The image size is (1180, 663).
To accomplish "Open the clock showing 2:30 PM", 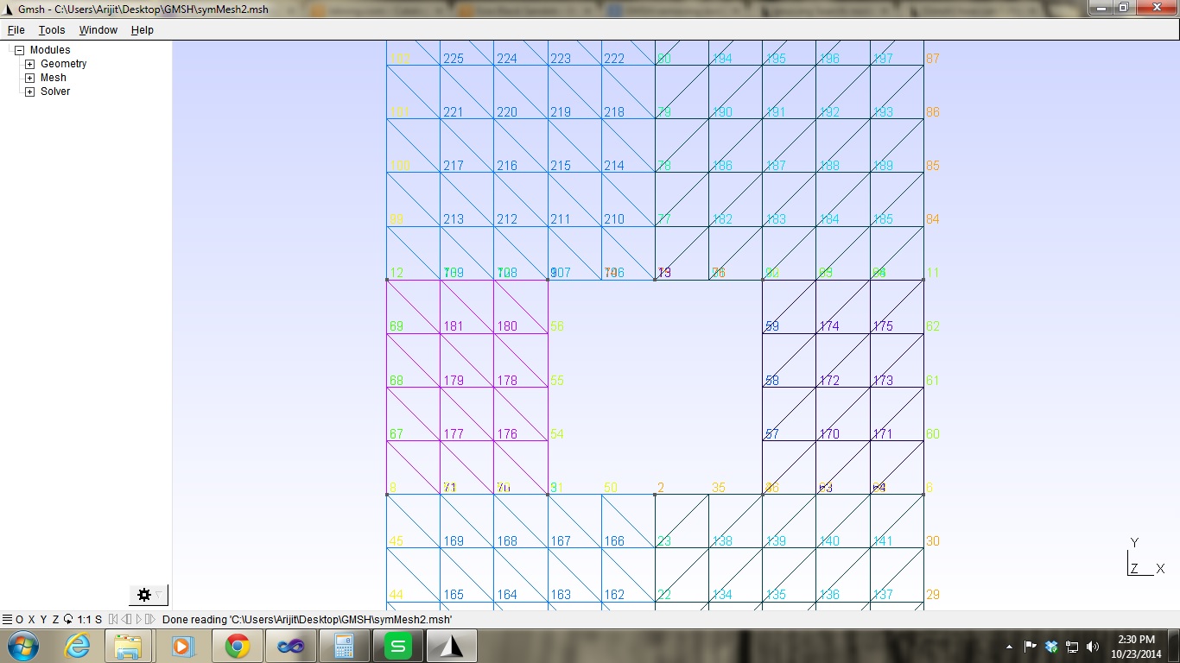I will [1135, 646].
